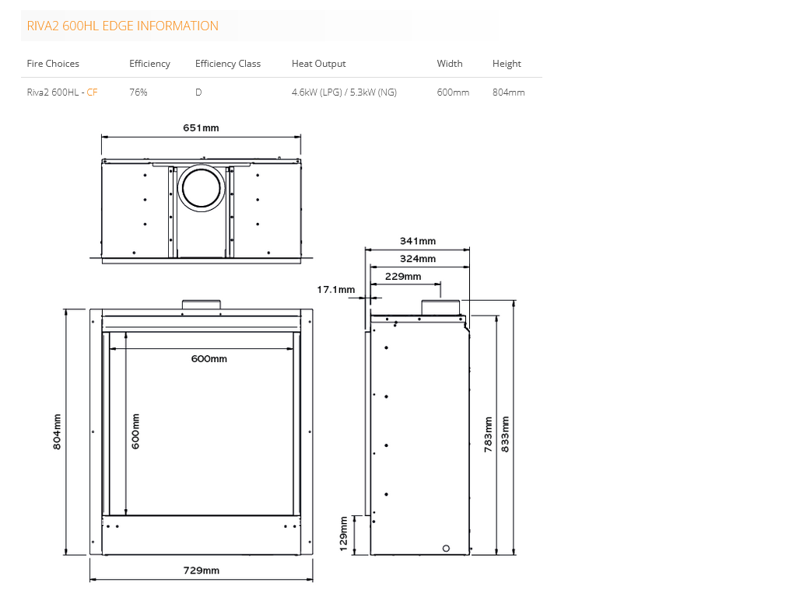Click the 783mm vertical dimension label
Screen dimensions: 803x607
489,434
